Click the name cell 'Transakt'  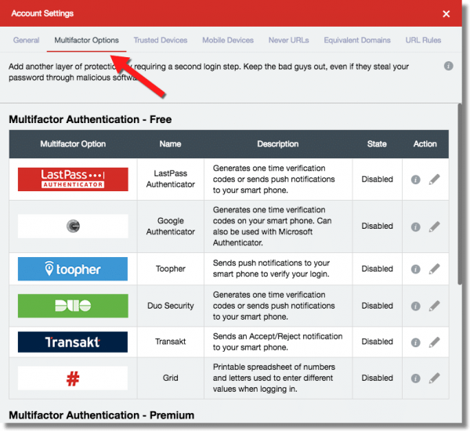[171, 342]
